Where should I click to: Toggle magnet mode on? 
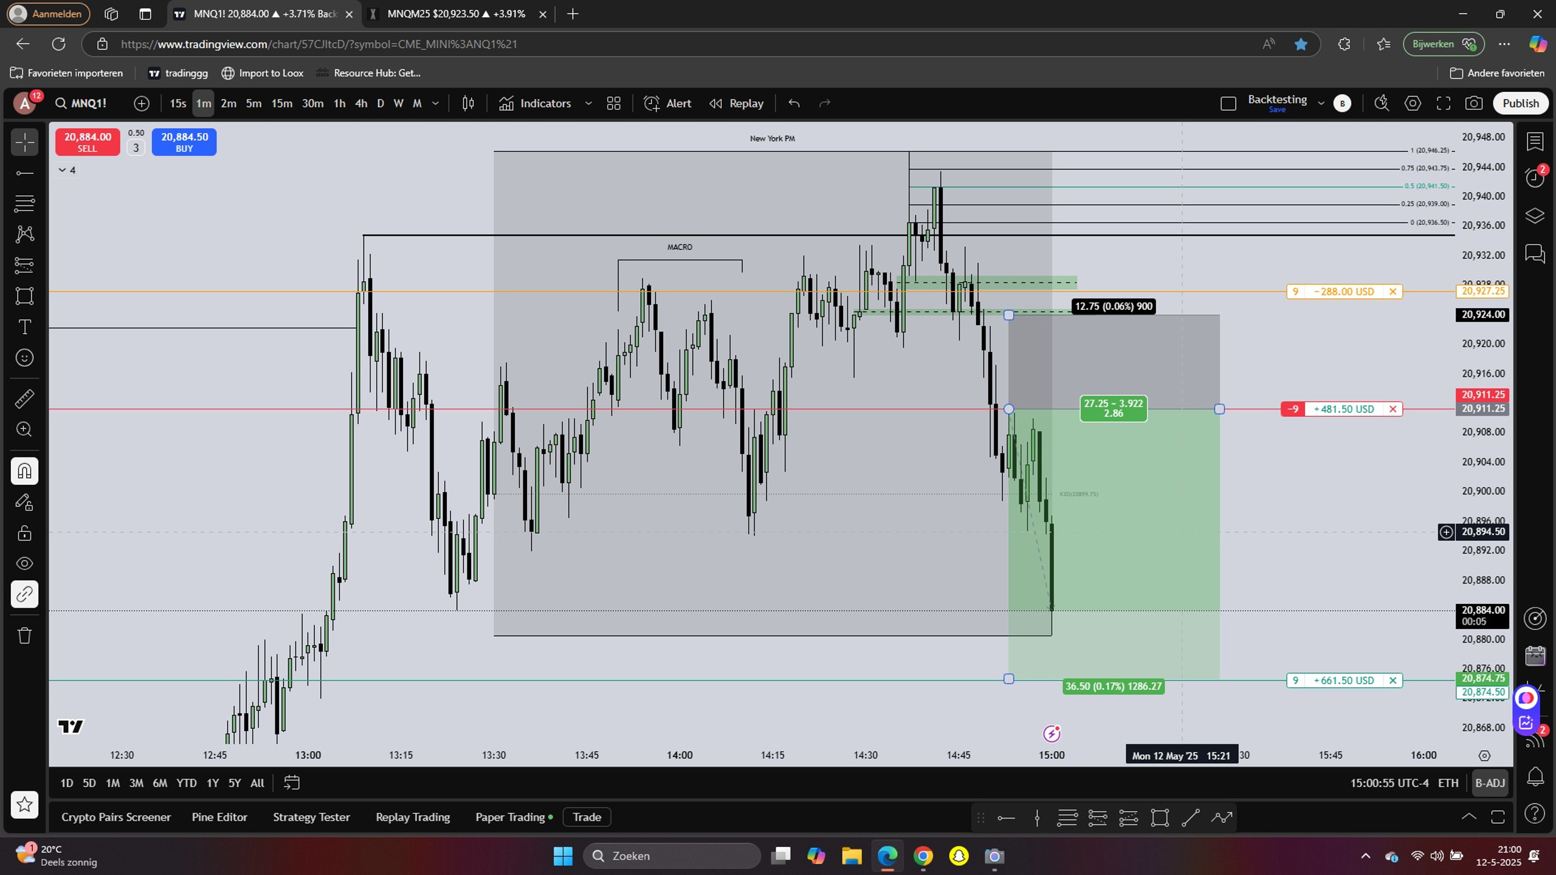click(24, 471)
